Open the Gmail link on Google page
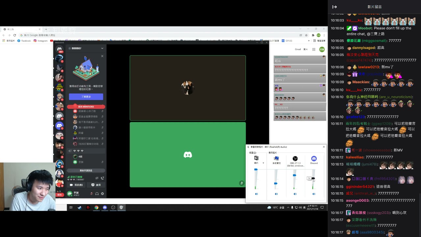The image size is (421, 237). pyautogui.click(x=298, y=49)
